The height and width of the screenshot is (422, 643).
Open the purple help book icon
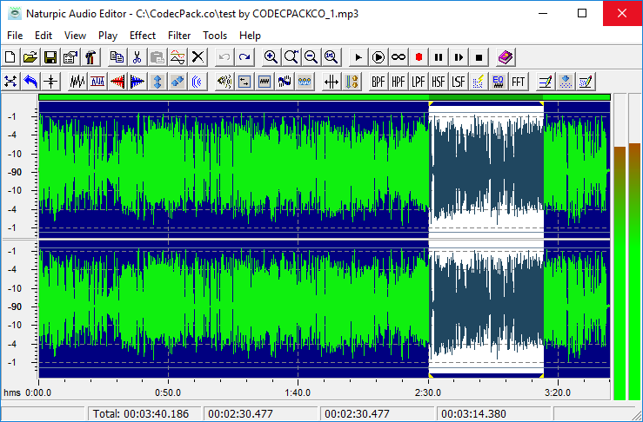click(x=506, y=57)
